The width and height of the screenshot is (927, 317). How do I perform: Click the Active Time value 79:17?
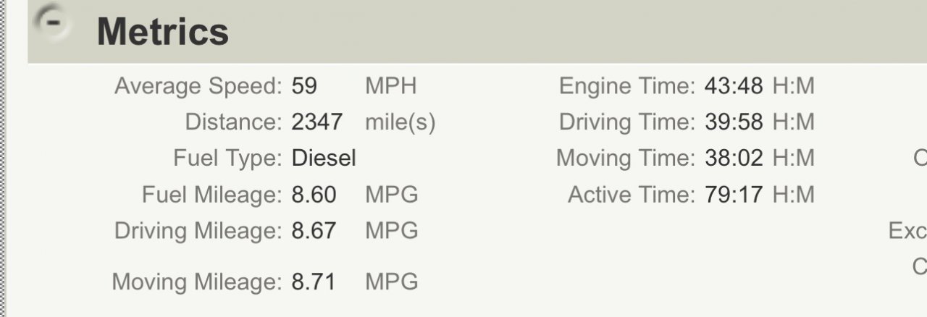[x=733, y=195]
